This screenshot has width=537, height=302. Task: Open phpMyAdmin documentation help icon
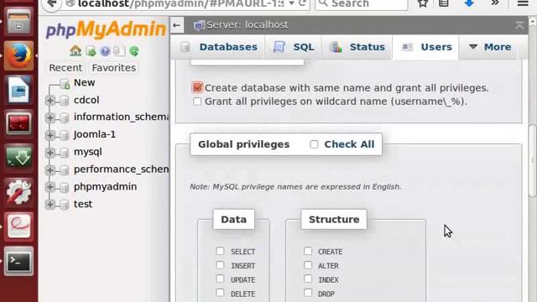coord(105,51)
